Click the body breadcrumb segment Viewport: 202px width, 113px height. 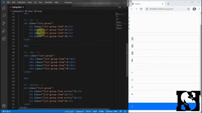[x=40, y=11]
